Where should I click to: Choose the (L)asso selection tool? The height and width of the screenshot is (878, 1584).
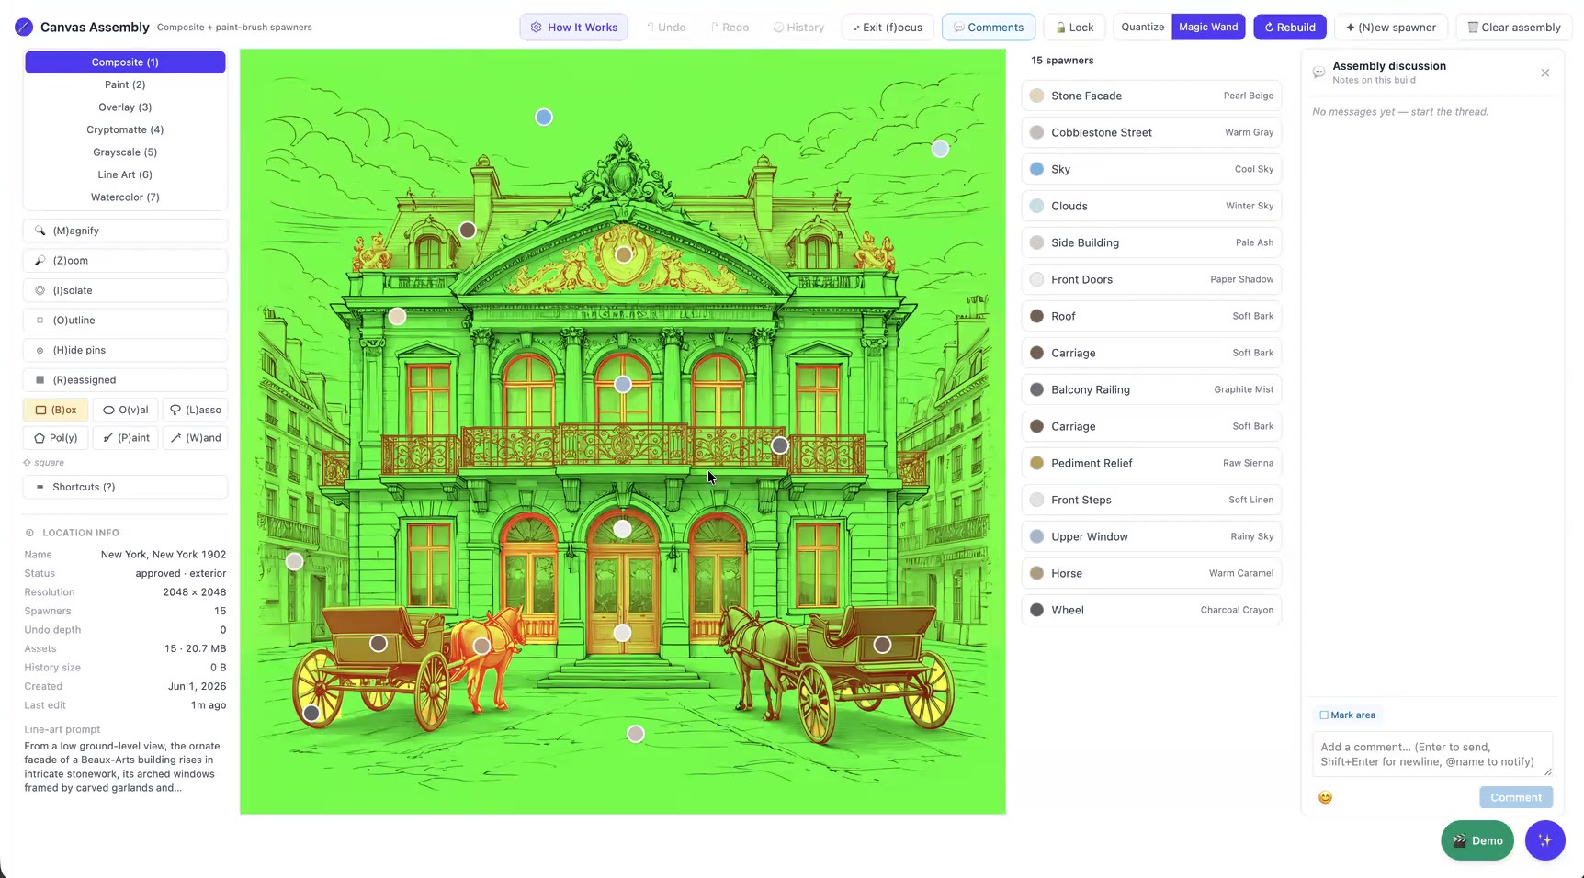click(x=196, y=410)
